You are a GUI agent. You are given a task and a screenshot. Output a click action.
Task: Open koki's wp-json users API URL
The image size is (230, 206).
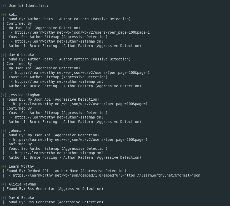[x=82, y=32]
